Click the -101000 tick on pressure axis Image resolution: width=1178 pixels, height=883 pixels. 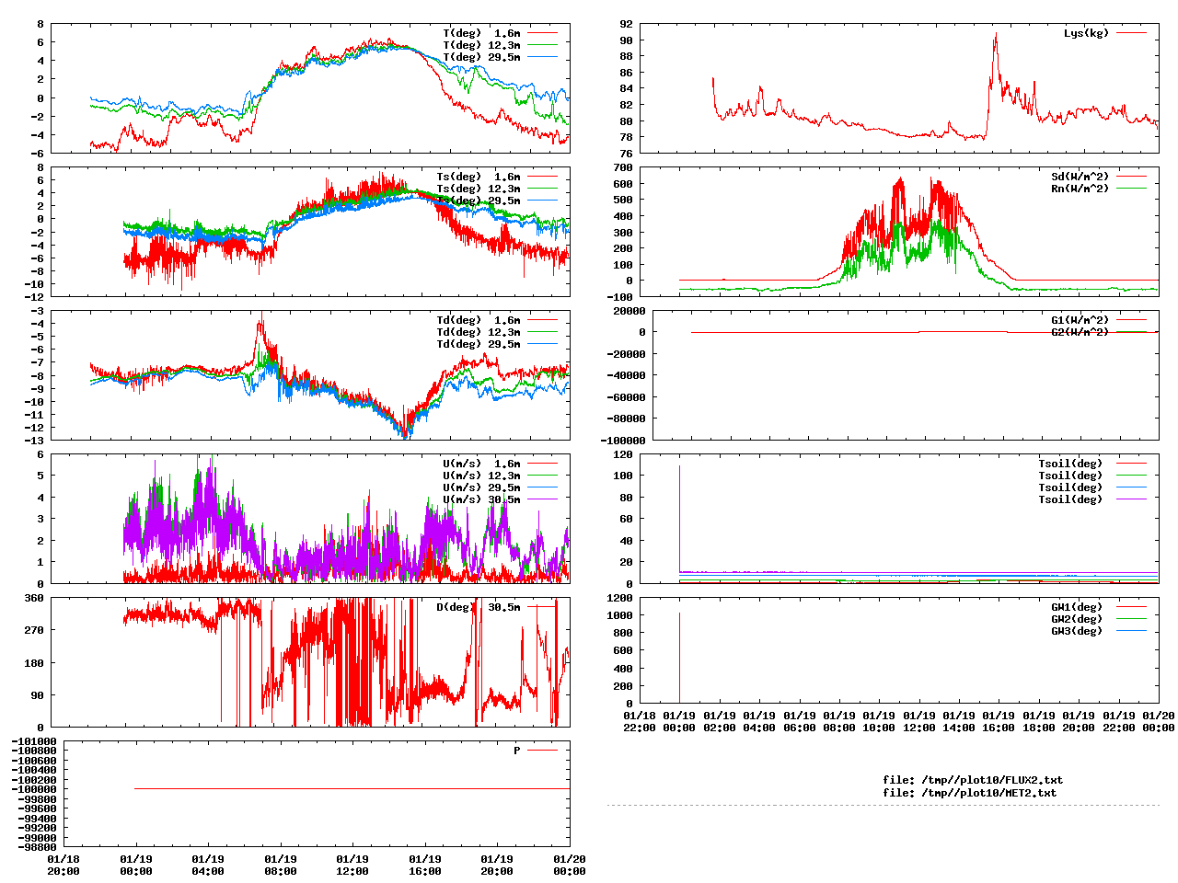[x=34, y=741]
